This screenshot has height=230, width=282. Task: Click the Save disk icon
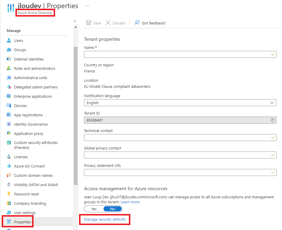89,23
